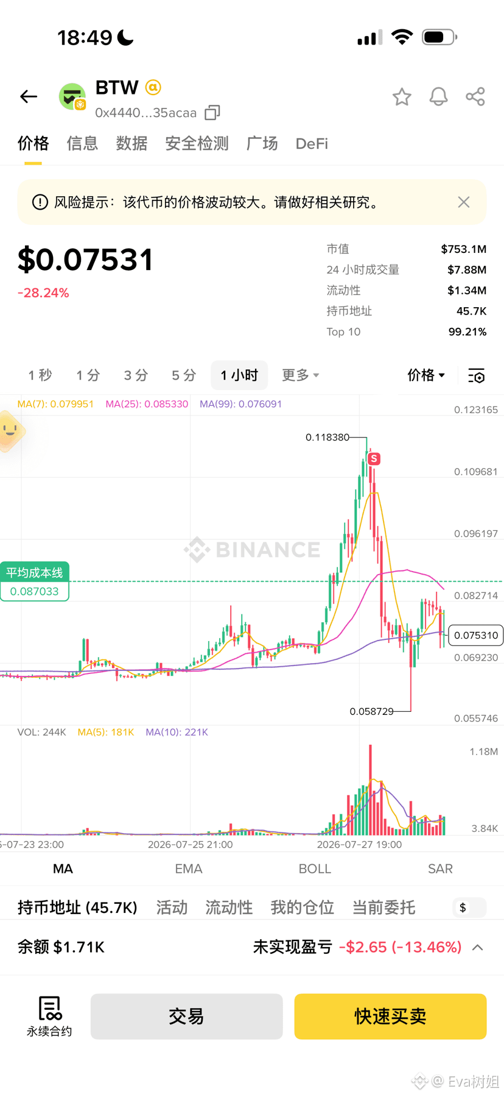Select the SAR indicator
Screen dimensions: 504x1097
(x=441, y=869)
